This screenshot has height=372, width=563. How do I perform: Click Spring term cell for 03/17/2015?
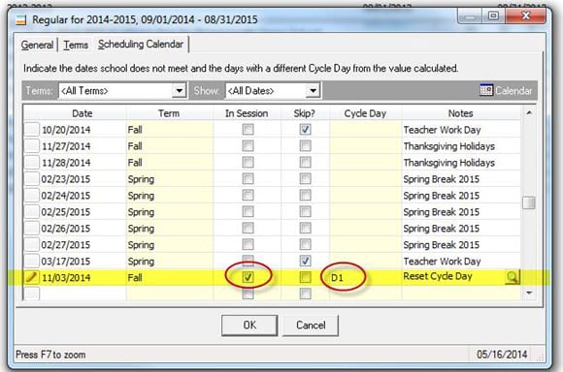pos(170,262)
